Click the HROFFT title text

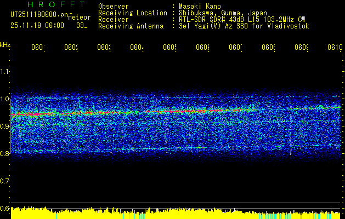pyautogui.click(x=56, y=4)
